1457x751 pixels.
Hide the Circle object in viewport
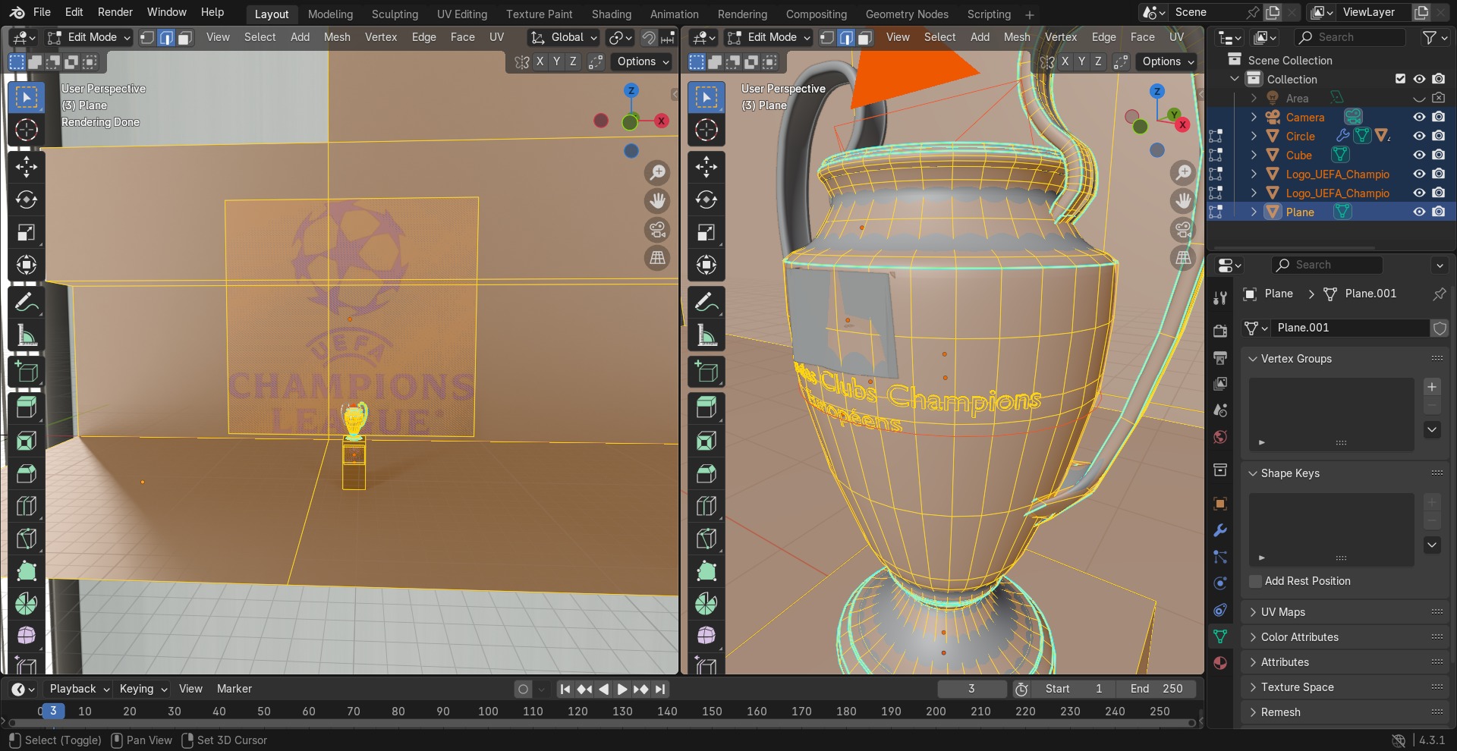[1419, 136]
